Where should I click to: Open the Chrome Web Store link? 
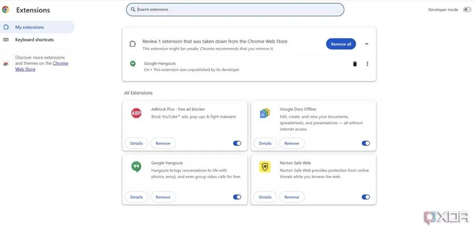60,63
